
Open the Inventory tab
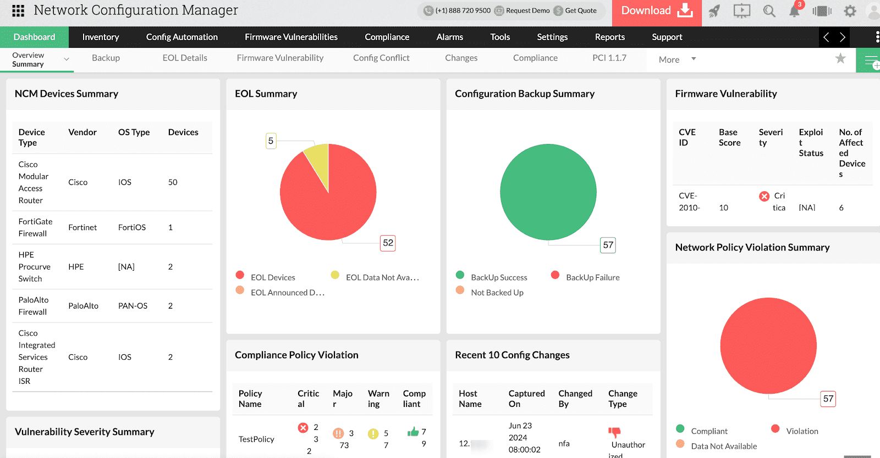coord(101,37)
